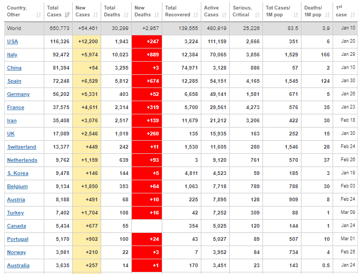
Task: Select Turkey first case Mar 09
Action: click(348, 212)
